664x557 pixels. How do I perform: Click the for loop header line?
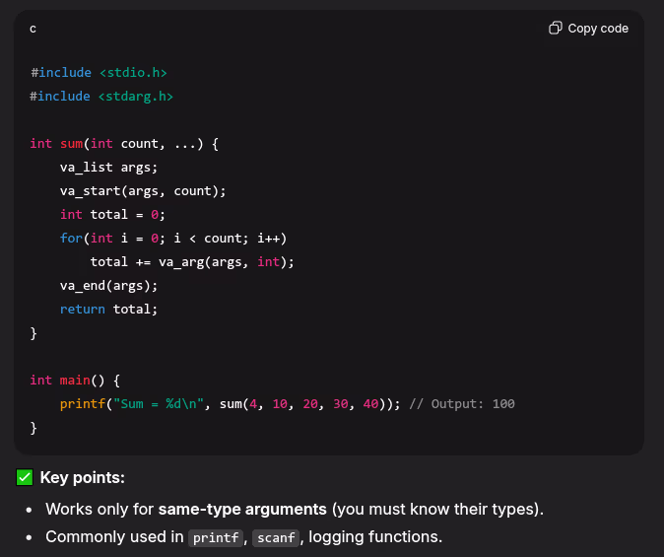click(172, 239)
